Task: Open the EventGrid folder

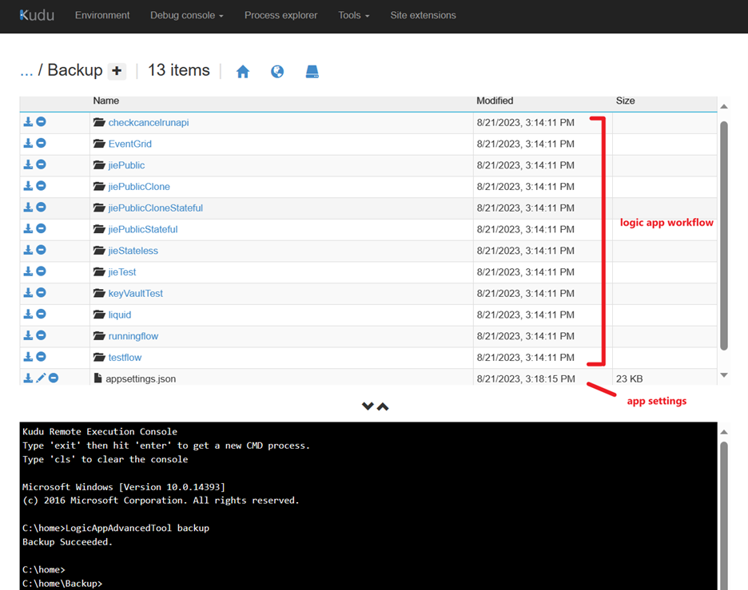Action: [129, 144]
